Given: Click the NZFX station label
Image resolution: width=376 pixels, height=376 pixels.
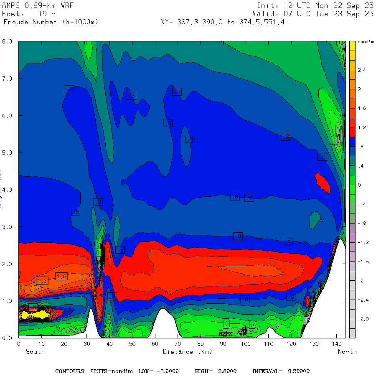Looking at the screenshot, I should click(226, 334).
